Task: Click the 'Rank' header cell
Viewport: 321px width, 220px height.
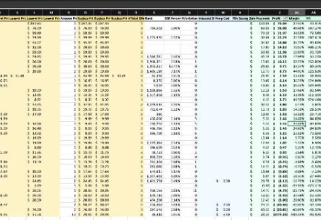Action: point(154,19)
